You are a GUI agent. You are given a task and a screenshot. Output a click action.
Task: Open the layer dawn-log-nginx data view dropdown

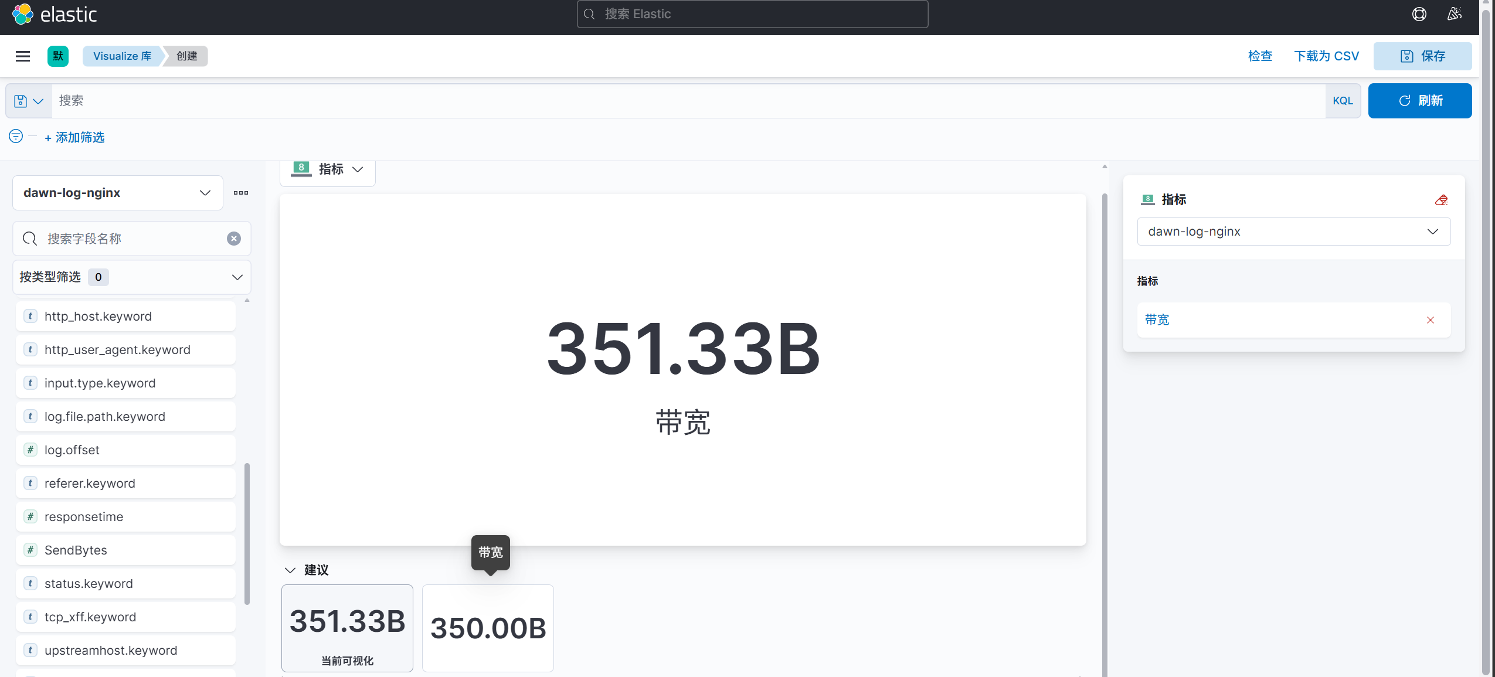click(x=1293, y=232)
